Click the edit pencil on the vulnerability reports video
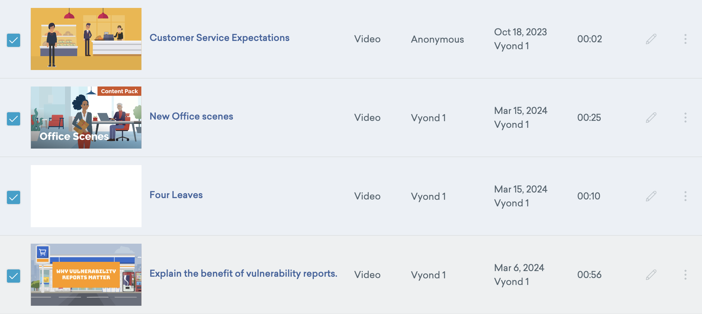702x314 pixels. (x=651, y=274)
